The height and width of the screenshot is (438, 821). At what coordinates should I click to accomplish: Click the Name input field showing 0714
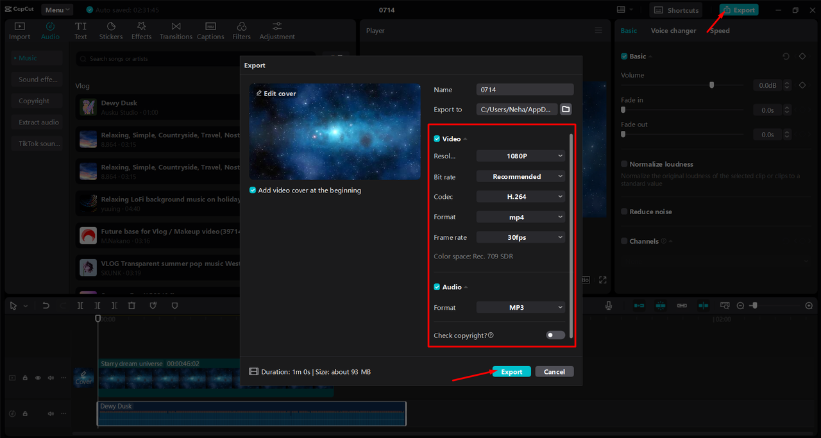coord(525,90)
